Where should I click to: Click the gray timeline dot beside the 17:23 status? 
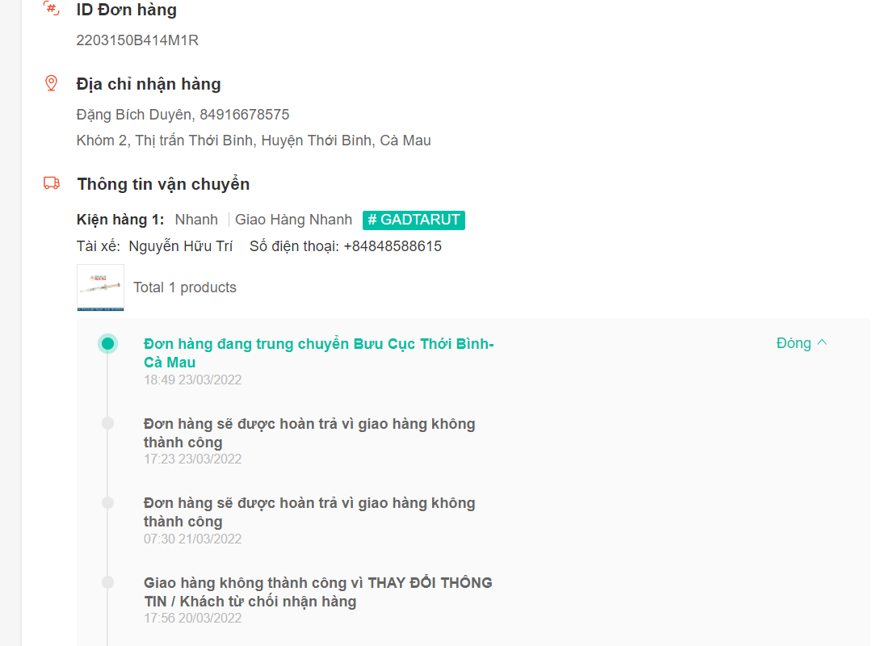pyautogui.click(x=108, y=423)
